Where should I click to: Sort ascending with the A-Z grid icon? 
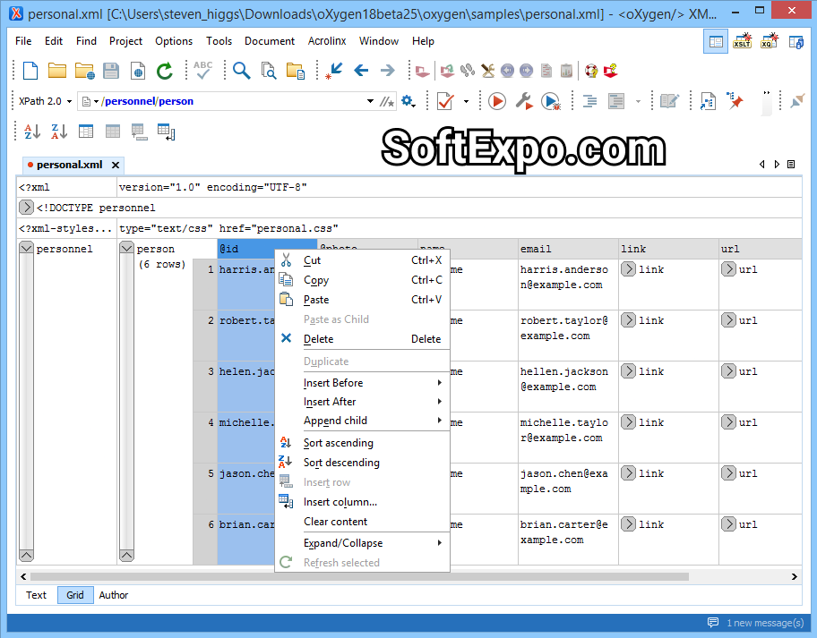(x=31, y=131)
